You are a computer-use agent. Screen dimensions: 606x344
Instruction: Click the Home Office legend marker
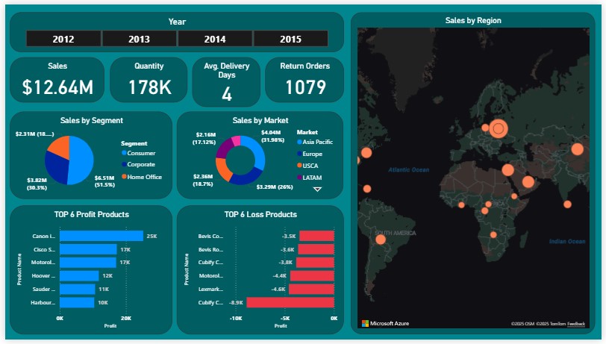pos(124,177)
